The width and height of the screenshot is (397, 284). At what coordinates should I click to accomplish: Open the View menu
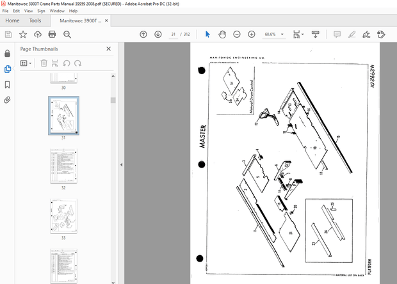[x=28, y=11]
